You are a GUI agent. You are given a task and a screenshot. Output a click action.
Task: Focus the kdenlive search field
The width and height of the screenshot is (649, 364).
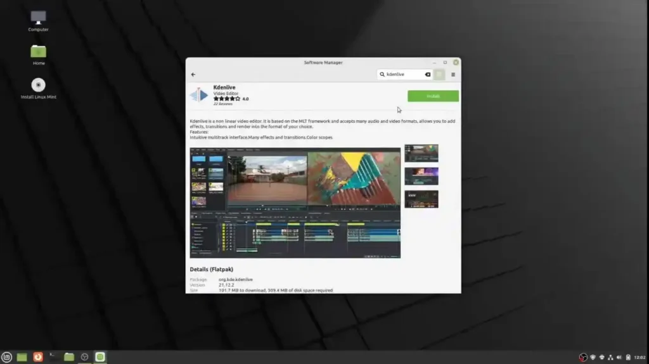[x=404, y=75]
